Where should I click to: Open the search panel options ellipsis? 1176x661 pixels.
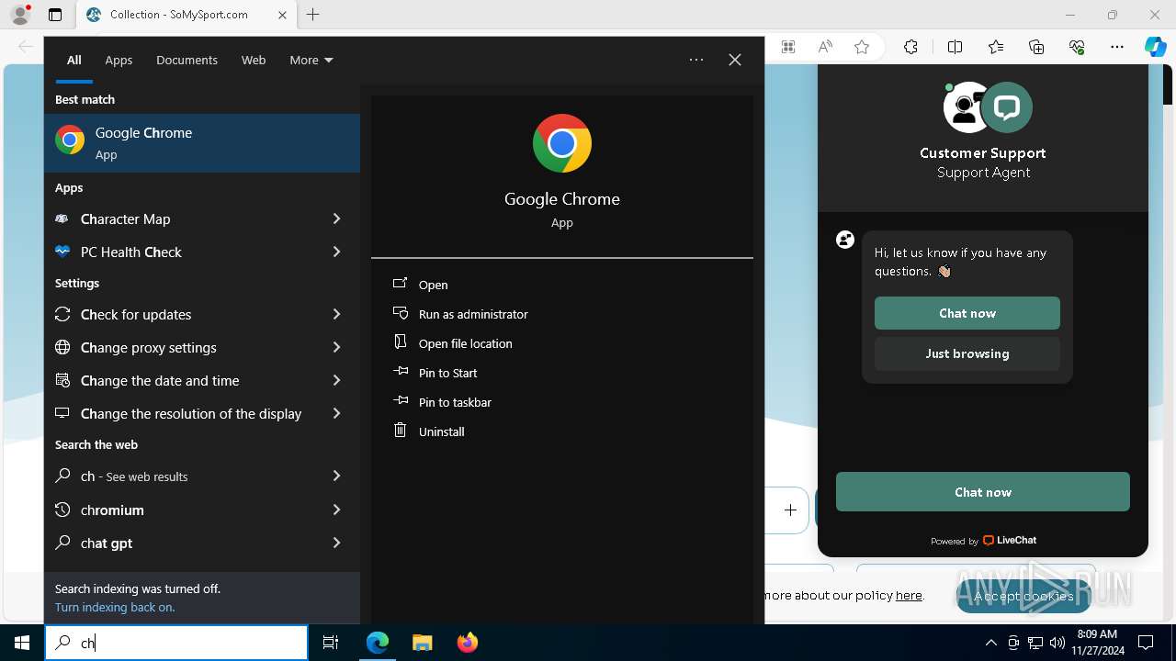(696, 60)
